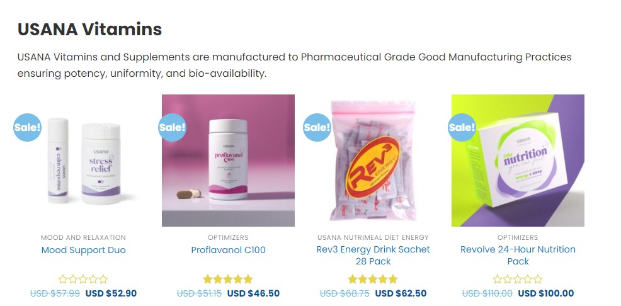Click star rating under Mood Support Duo
Viewport: 621px width, 306px height.
tap(83, 279)
